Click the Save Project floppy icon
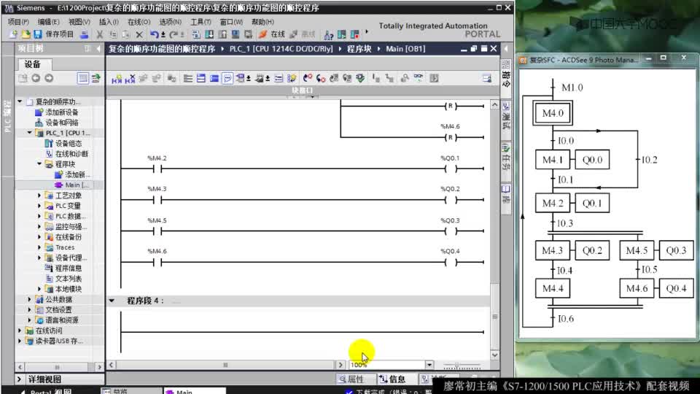The image size is (700, 394). coord(38,34)
